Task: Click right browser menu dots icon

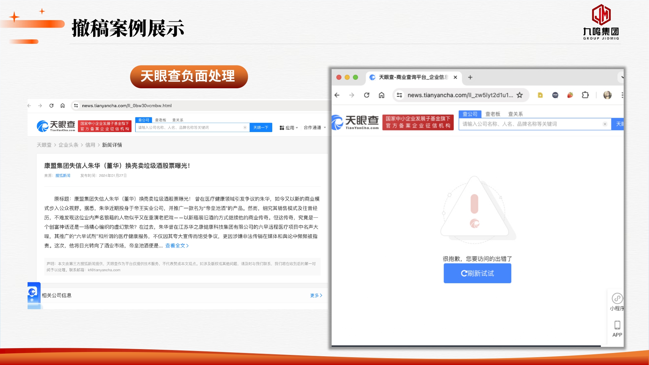Action: tap(622, 95)
